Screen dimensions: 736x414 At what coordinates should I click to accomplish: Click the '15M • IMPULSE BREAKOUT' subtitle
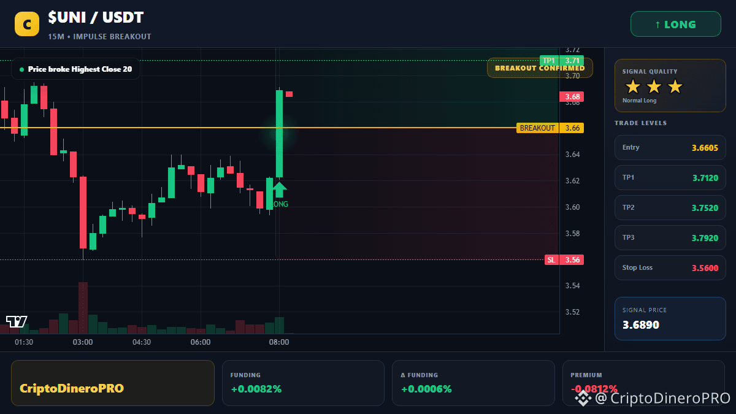(99, 37)
